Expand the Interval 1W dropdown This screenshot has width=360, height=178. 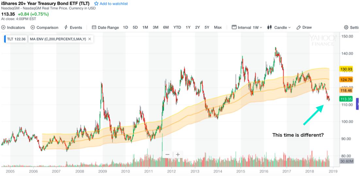point(247,27)
